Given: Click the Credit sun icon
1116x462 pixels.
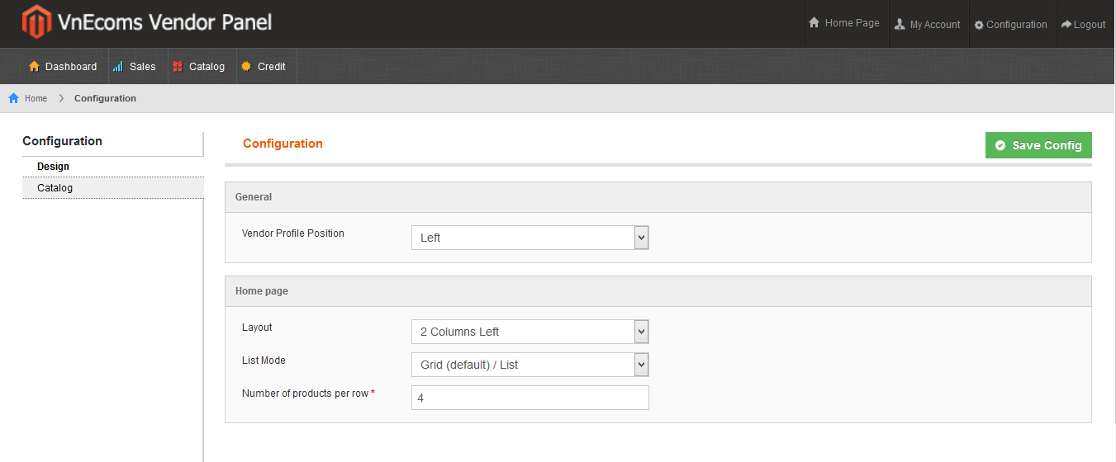Looking at the screenshot, I should click(245, 66).
